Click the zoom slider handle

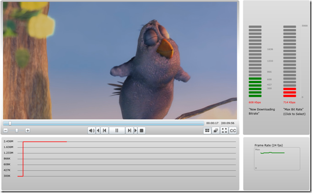point(17,131)
